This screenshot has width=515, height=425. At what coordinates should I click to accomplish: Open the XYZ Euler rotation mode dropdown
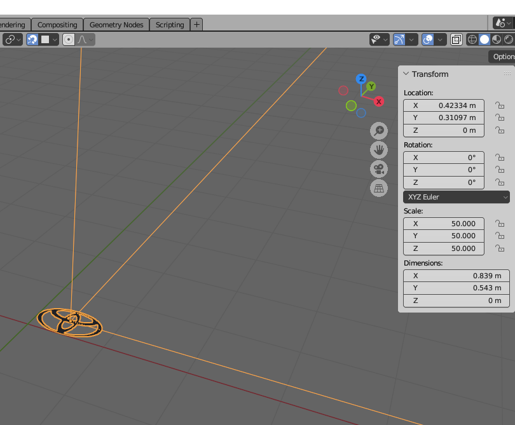coord(457,197)
